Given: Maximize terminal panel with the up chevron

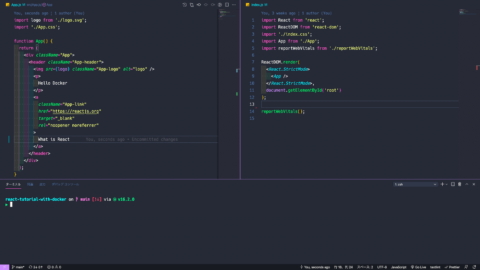Looking at the screenshot, I should 467,184.
